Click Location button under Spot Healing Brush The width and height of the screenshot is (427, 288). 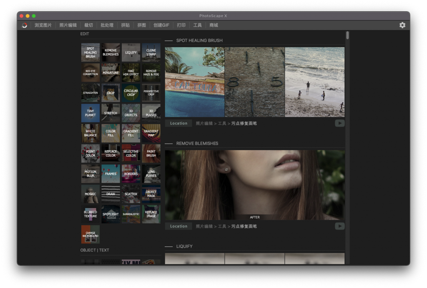click(x=178, y=123)
